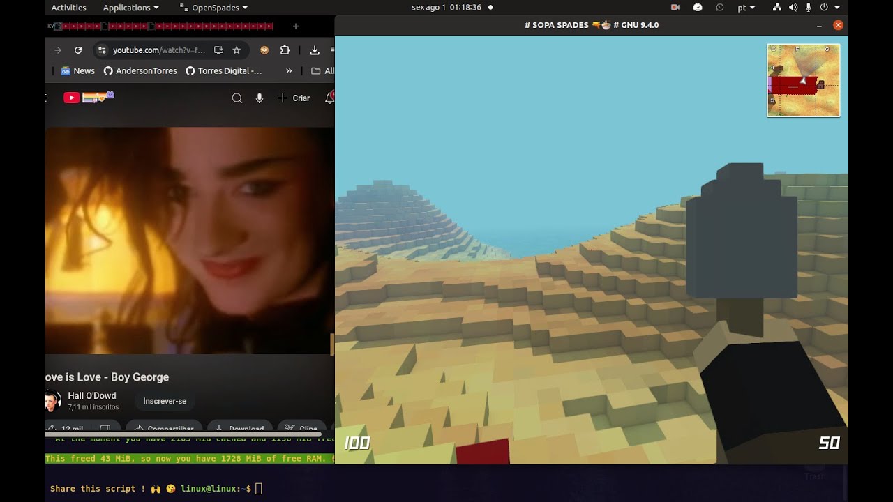Click the OpenSpades minimap
Image resolution: width=893 pixels, height=502 pixels.
coord(804,80)
